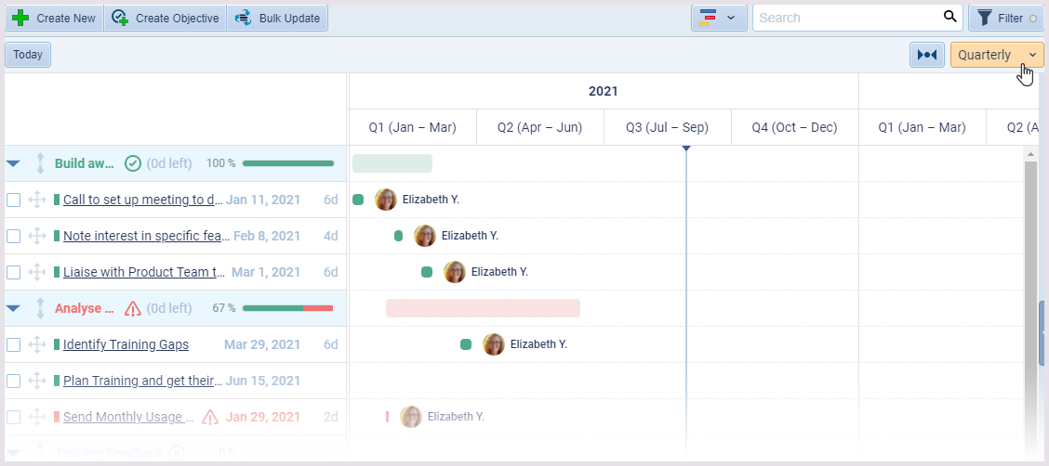
Task: Click the search magnifier icon
Action: (949, 17)
